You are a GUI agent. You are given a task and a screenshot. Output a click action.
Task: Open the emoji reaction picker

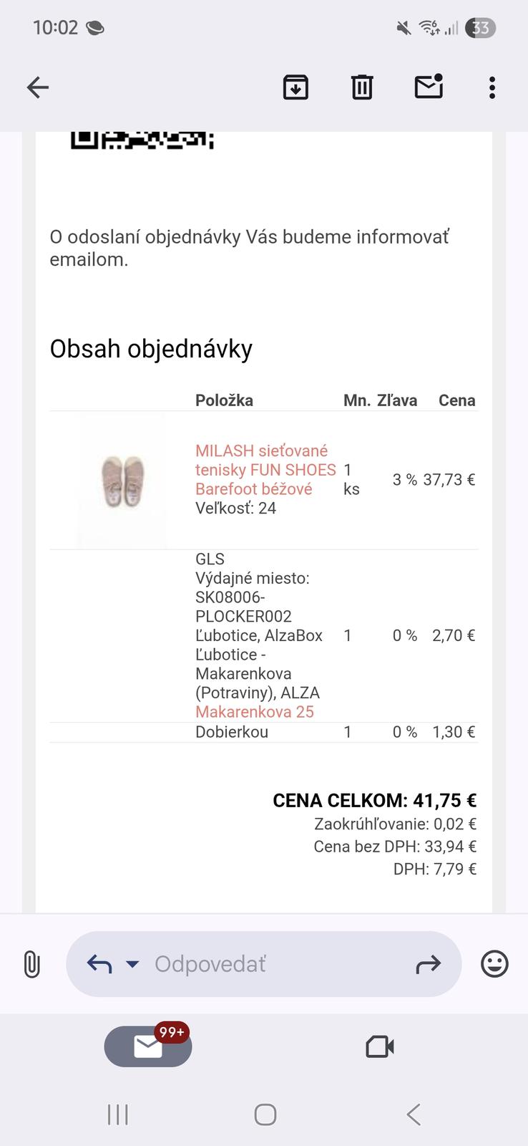point(494,964)
